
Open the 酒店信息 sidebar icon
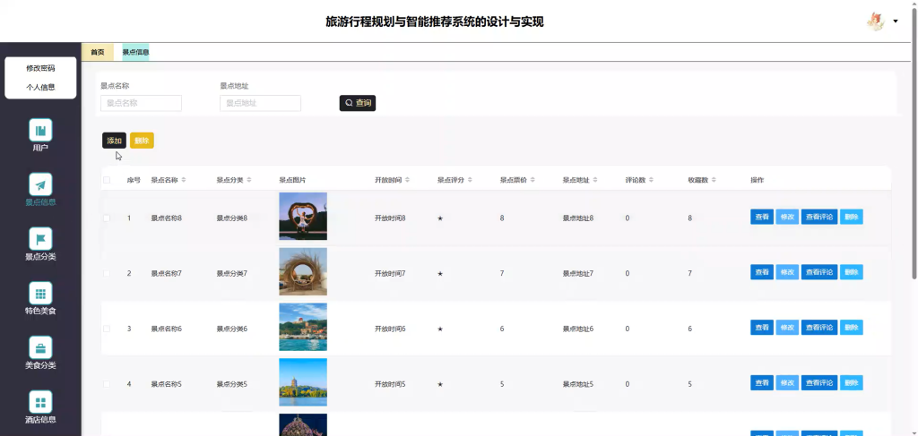point(40,401)
